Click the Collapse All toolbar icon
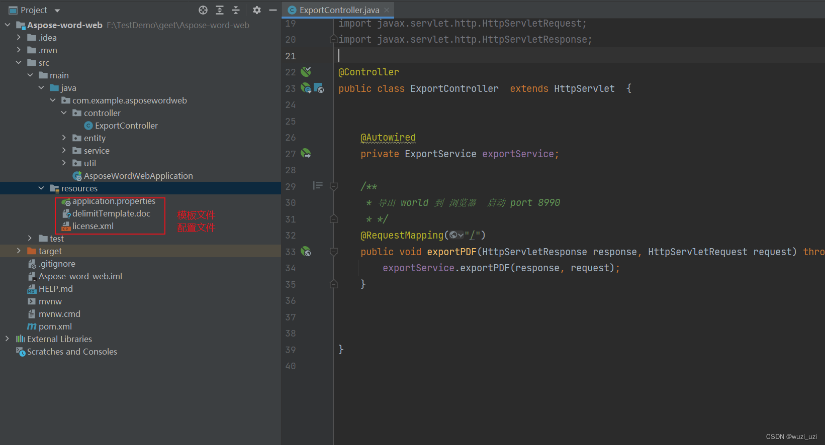 click(x=236, y=10)
